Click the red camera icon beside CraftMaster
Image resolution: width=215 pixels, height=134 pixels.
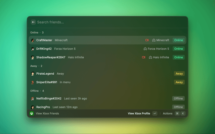tap(147, 40)
